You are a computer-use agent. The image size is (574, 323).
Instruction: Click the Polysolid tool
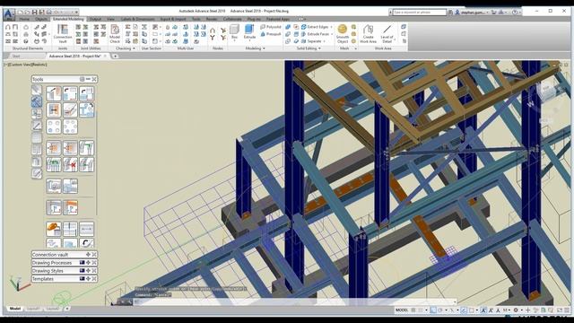271,27
